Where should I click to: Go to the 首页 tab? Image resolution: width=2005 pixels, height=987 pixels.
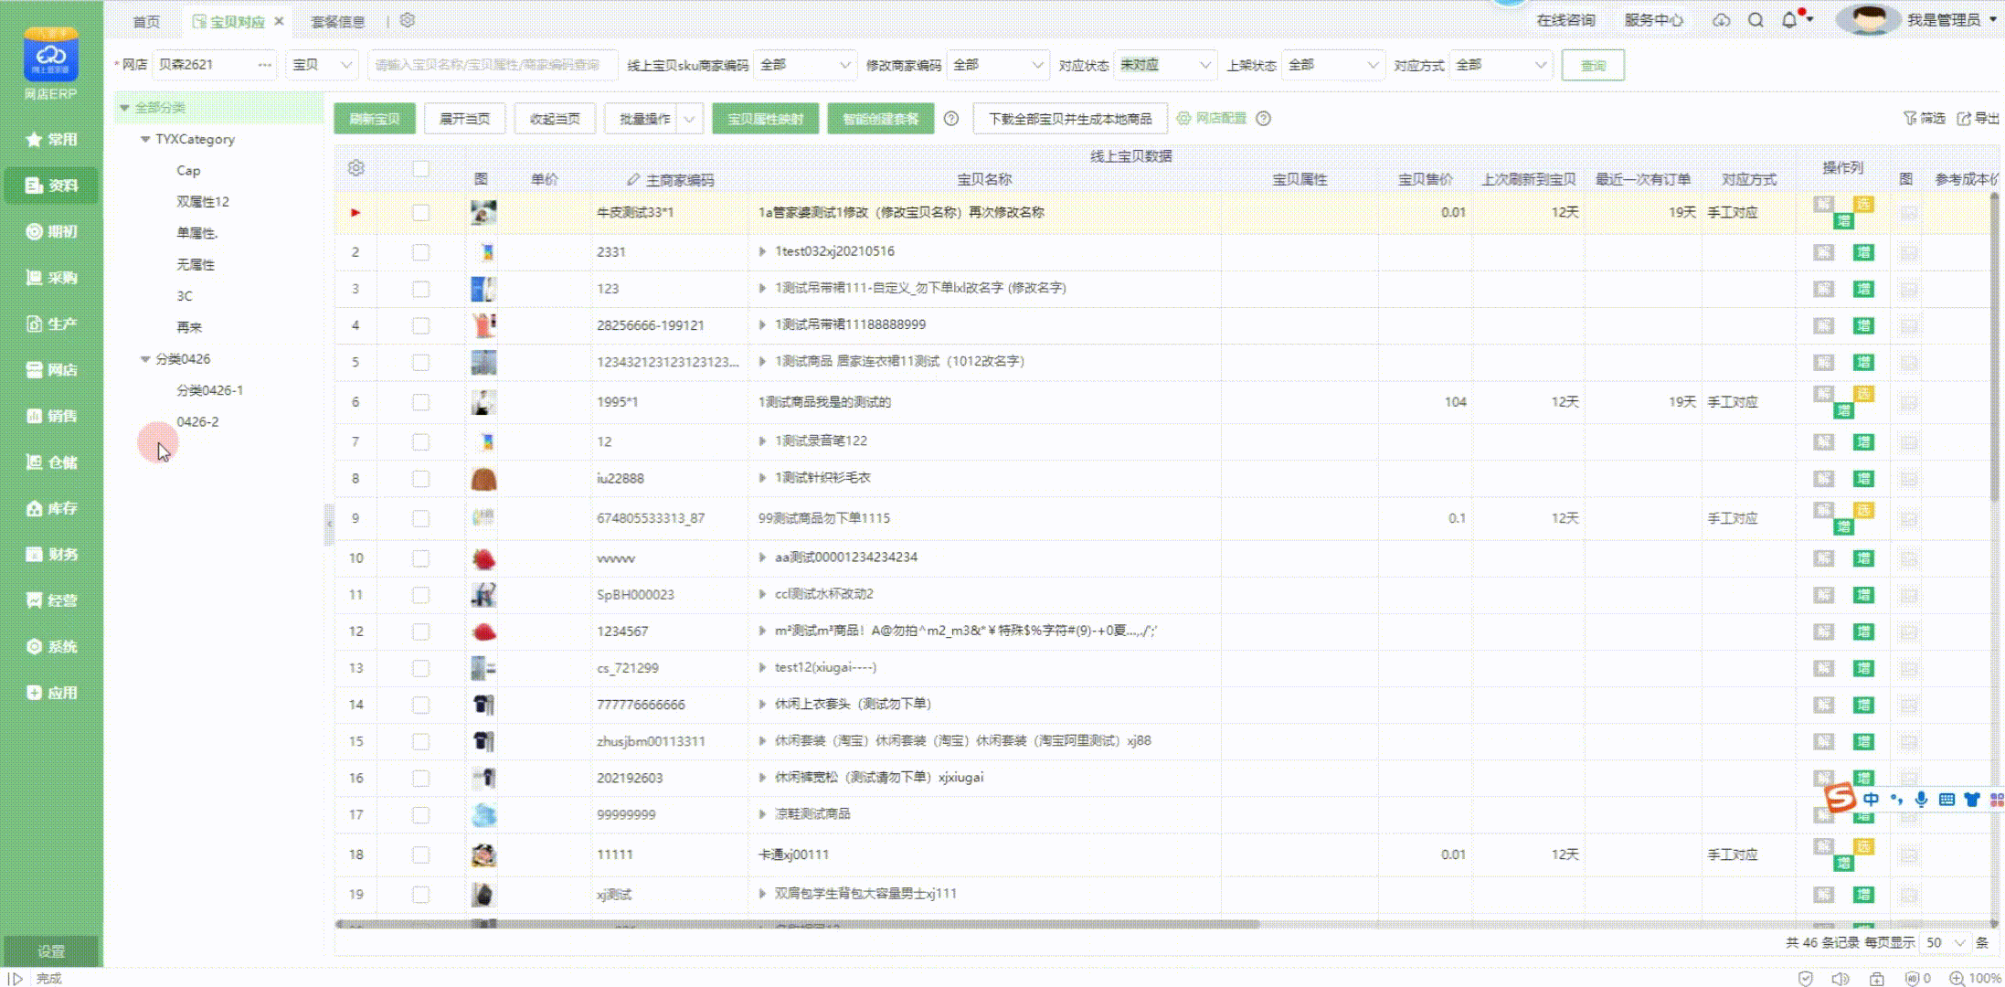[146, 21]
